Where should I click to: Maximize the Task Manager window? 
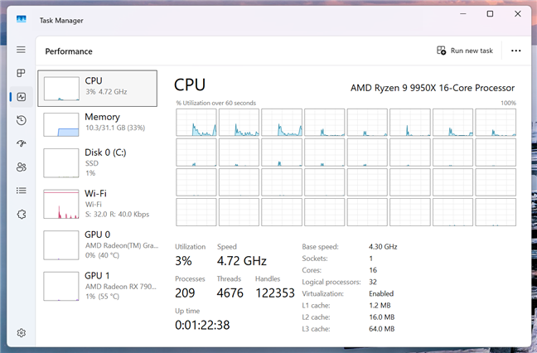click(490, 14)
